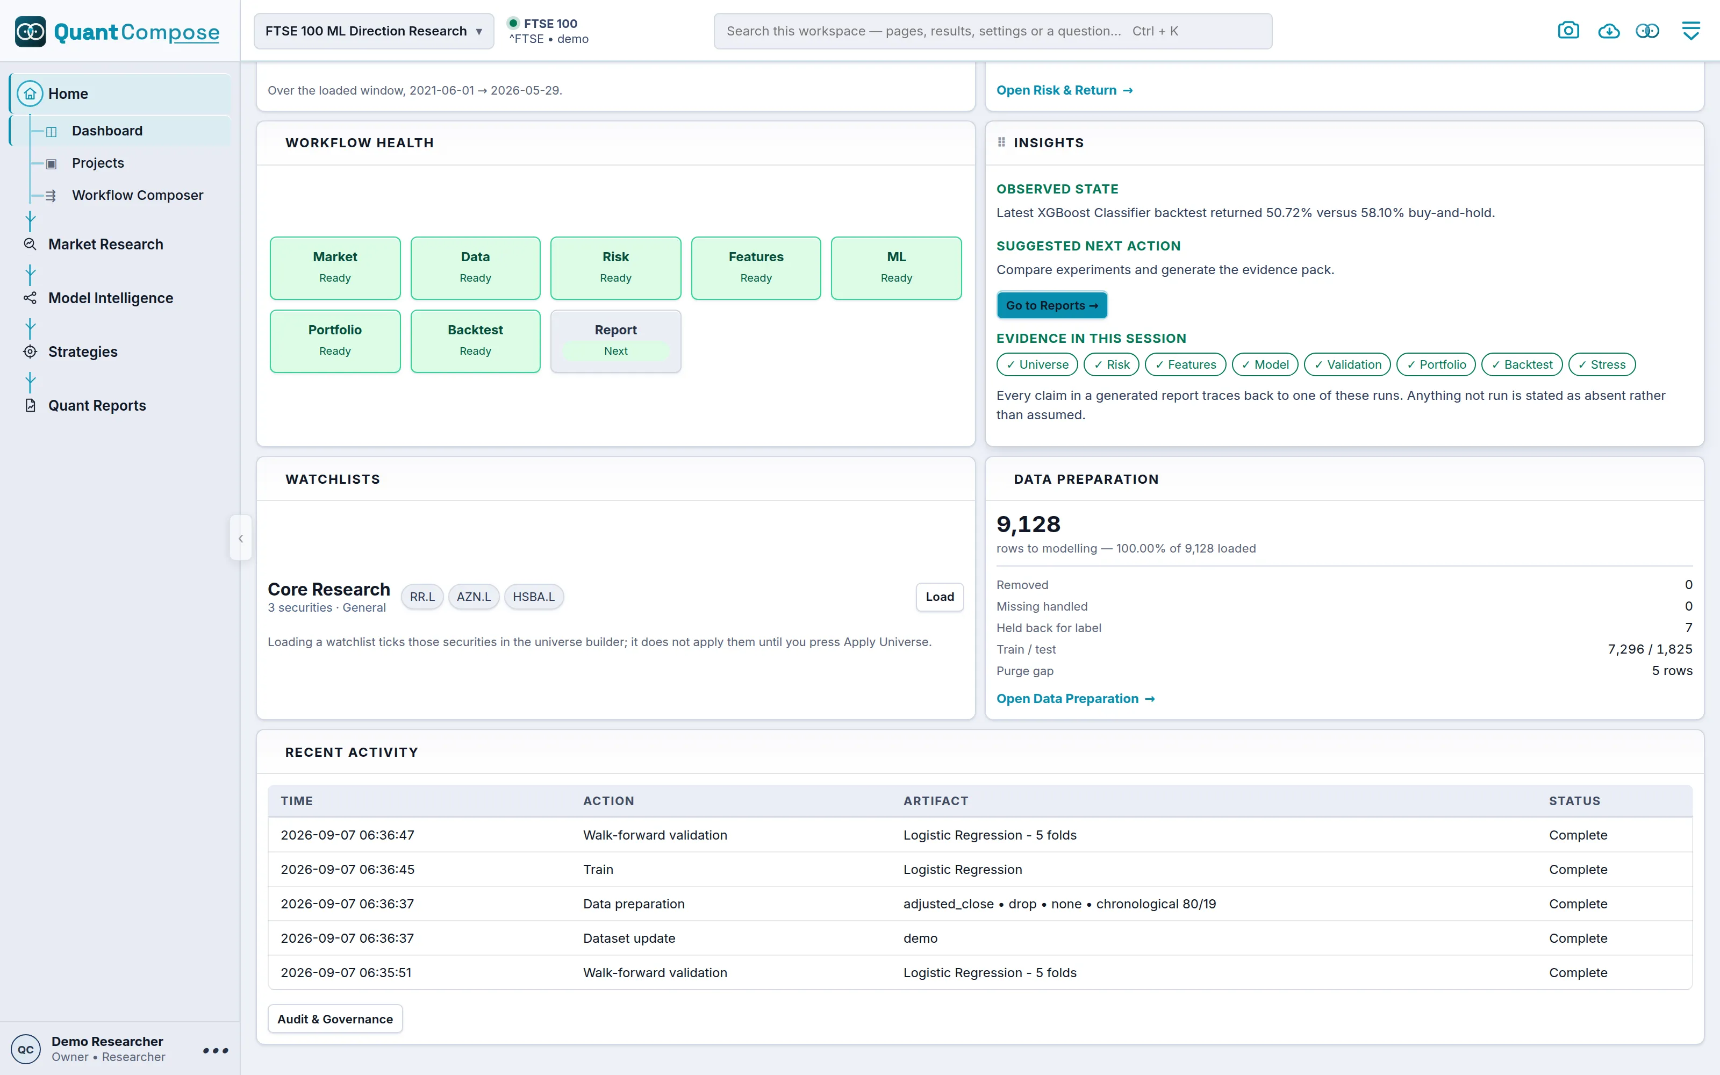The height and width of the screenshot is (1075, 1720).
Task: Click the HSBA.L ticker chip
Action: coord(534,597)
